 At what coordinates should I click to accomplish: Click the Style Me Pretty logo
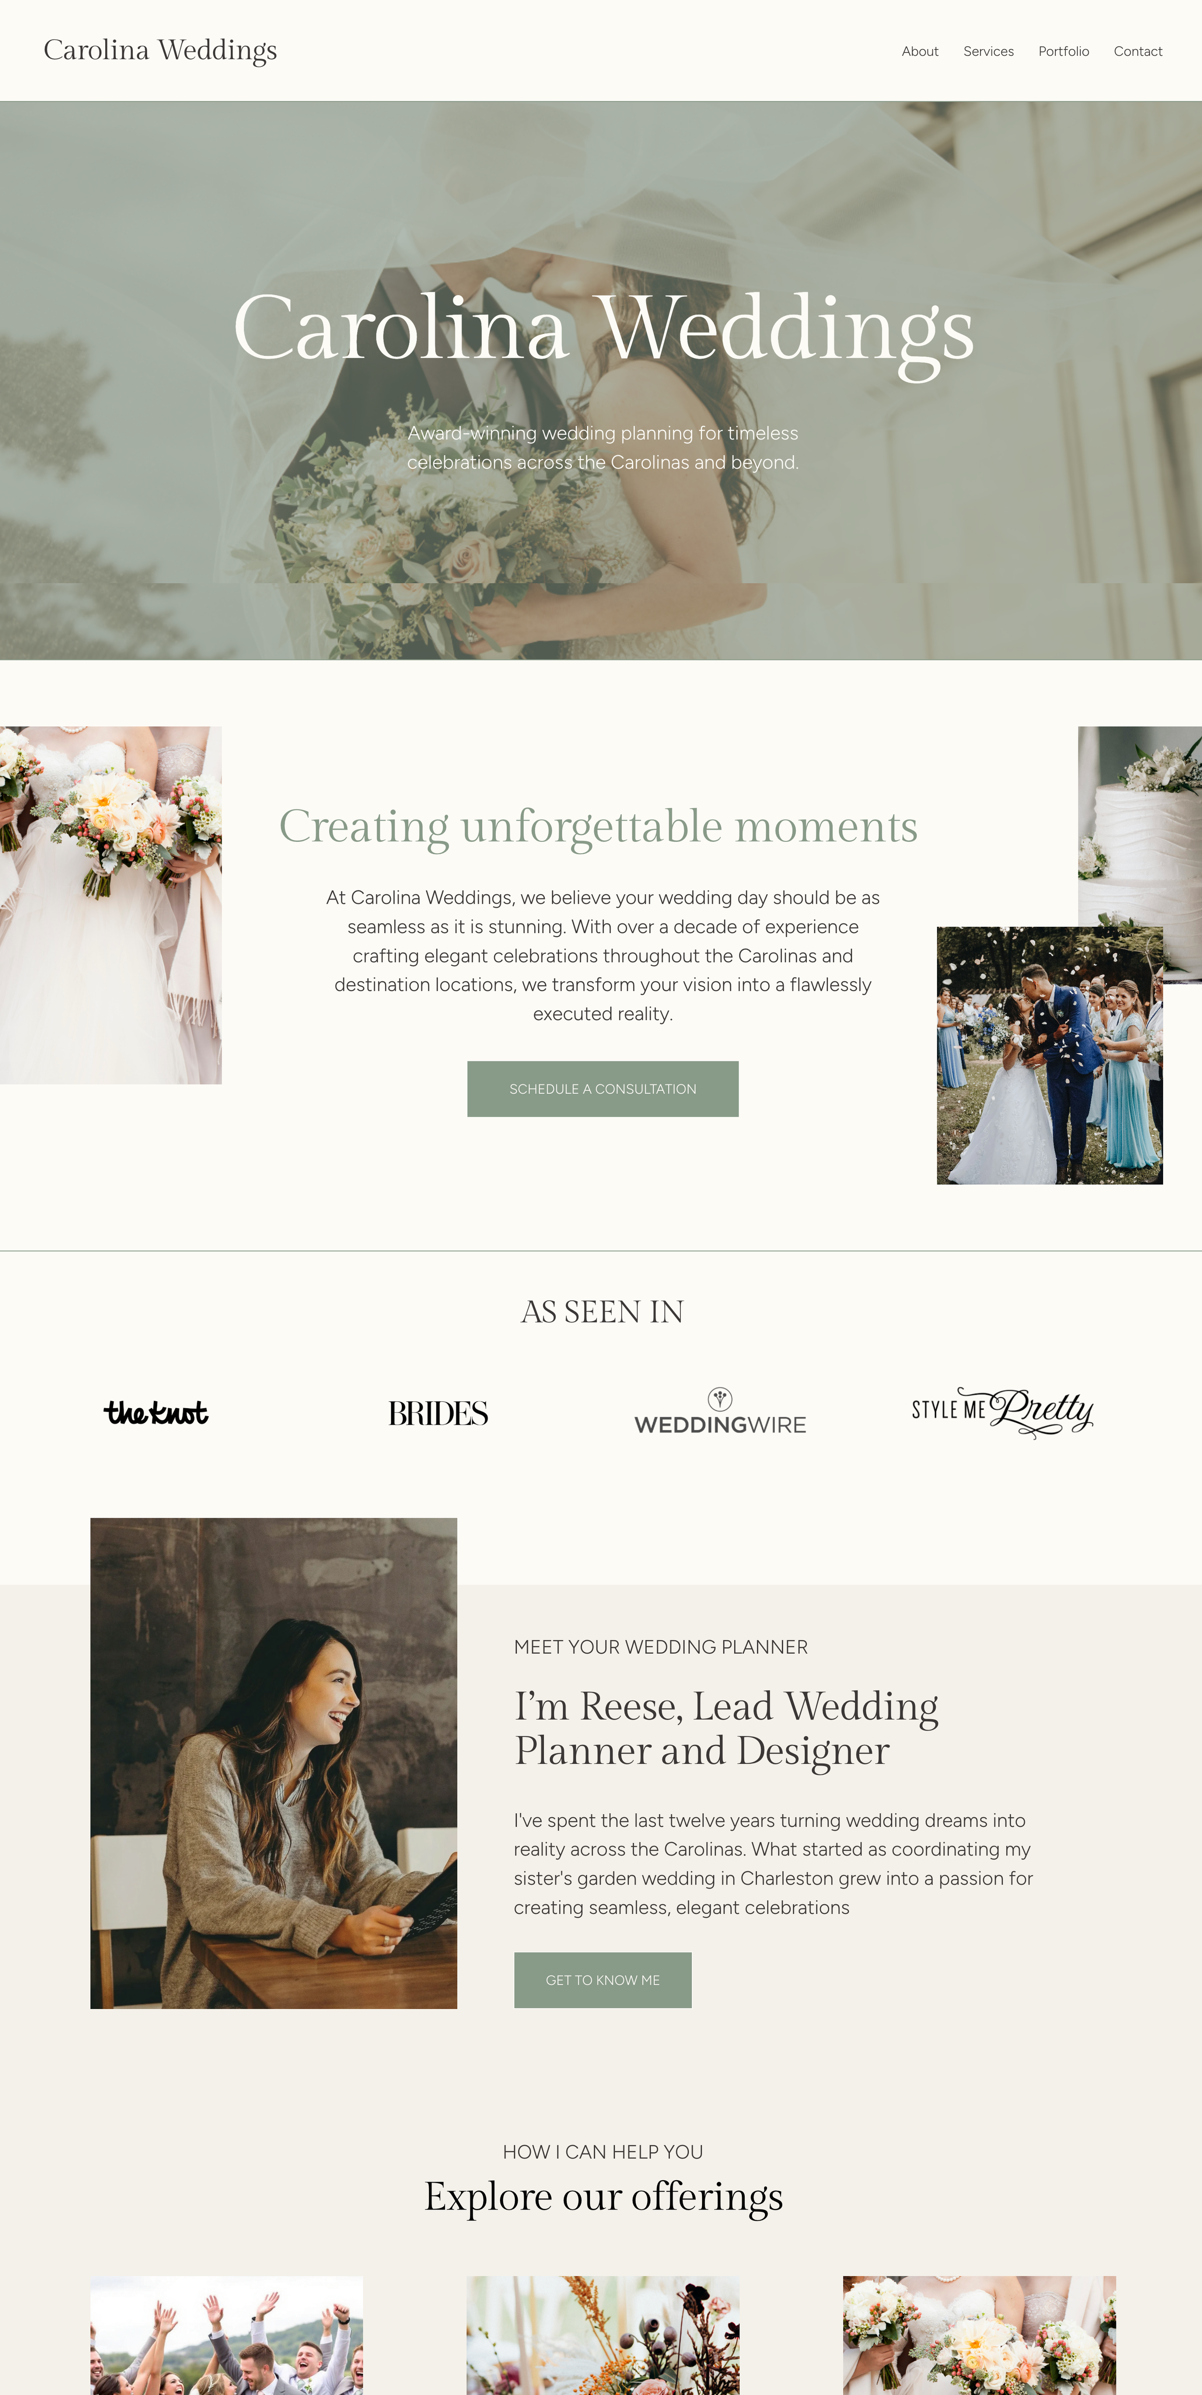tap(1002, 1412)
